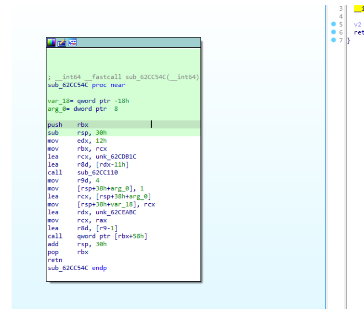Viewport: 364px width, 315px height.
Task: Toggle breakpoint dot on pseudocode line 7
Action: tap(334, 39)
